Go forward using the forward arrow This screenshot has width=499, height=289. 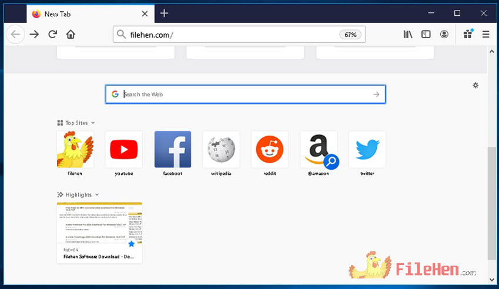(x=34, y=34)
